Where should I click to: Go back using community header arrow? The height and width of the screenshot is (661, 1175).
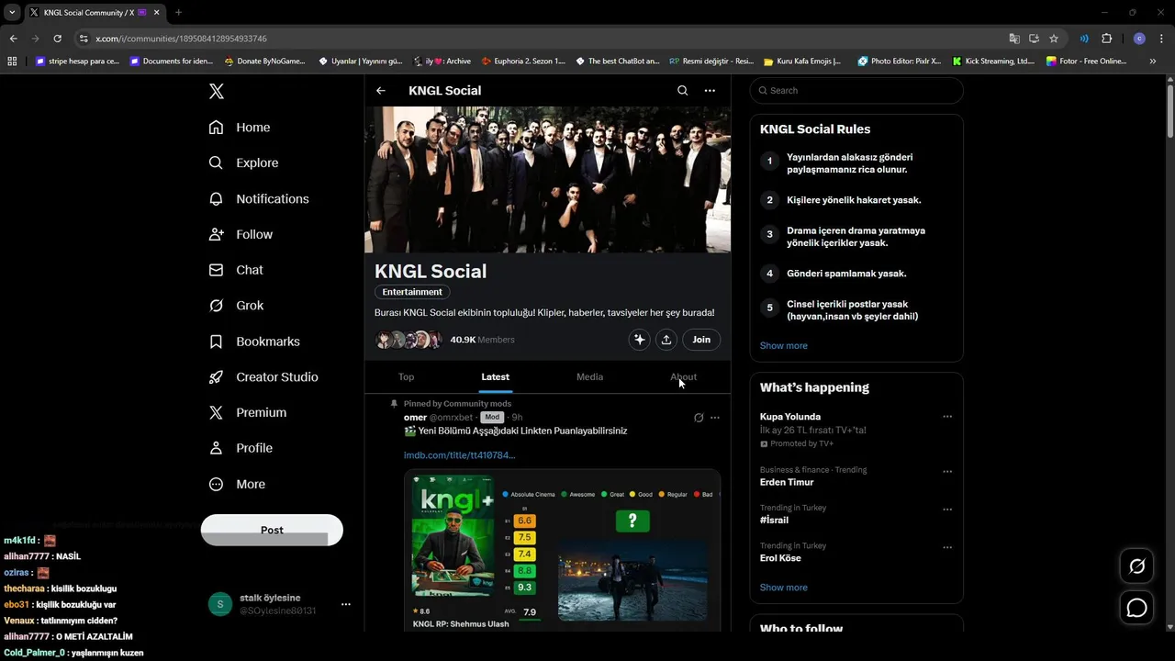point(381,91)
